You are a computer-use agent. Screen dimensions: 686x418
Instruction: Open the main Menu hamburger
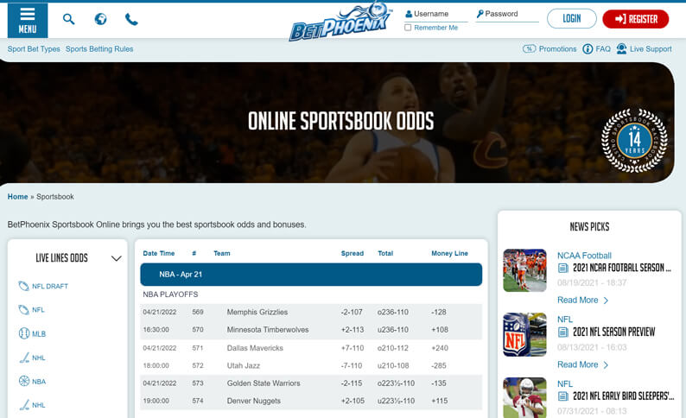pyautogui.click(x=28, y=19)
